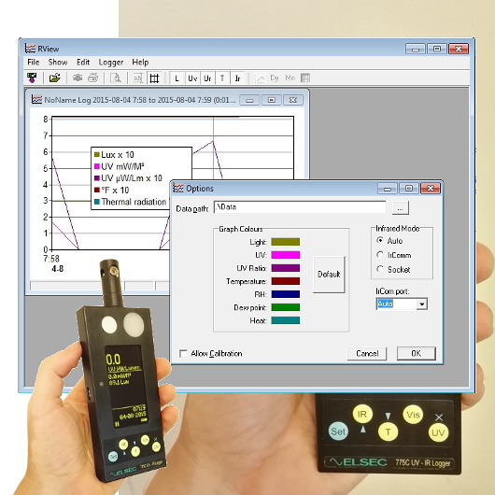Click the '7:58' time axis label

[x=51, y=259]
